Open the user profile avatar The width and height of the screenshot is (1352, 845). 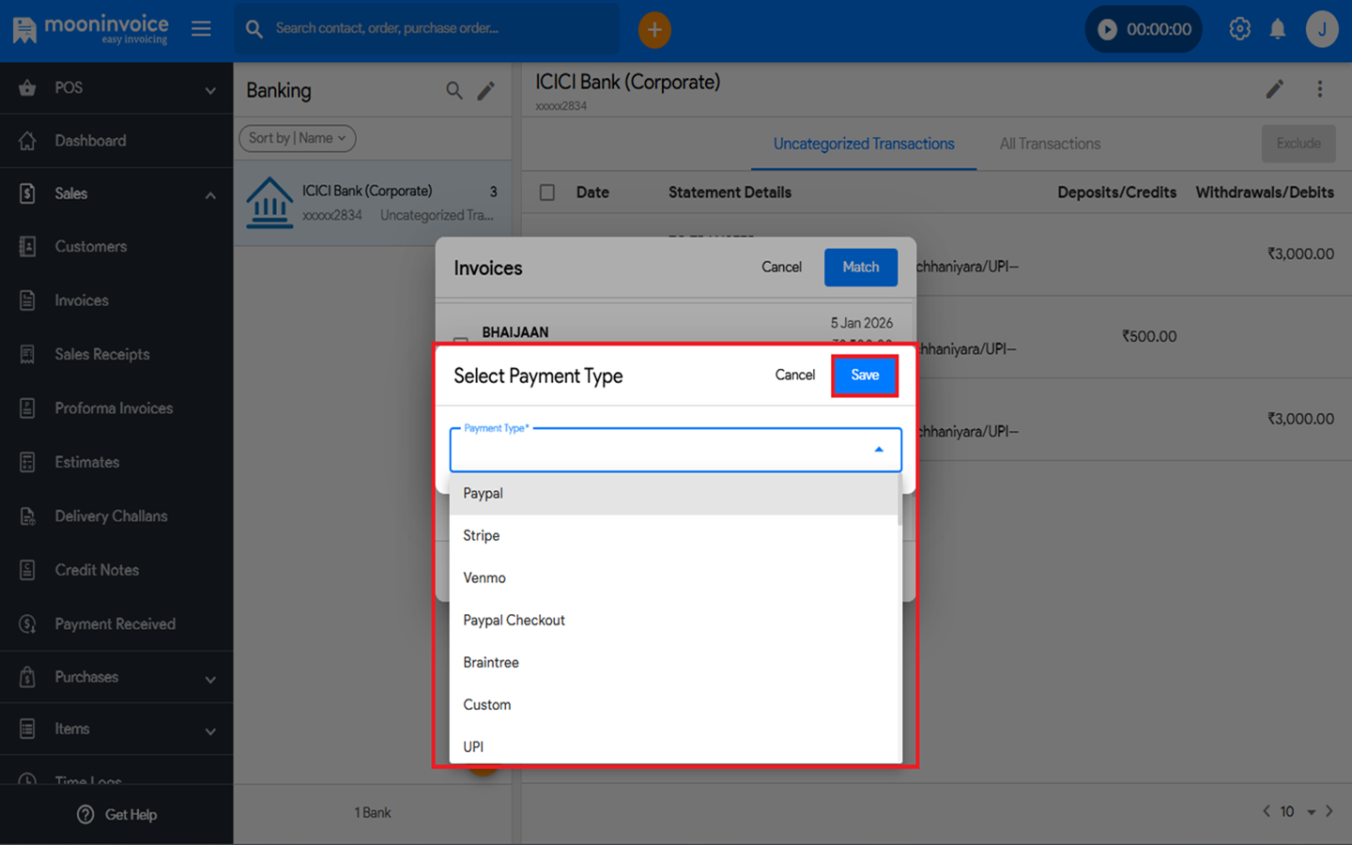coord(1321,29)
